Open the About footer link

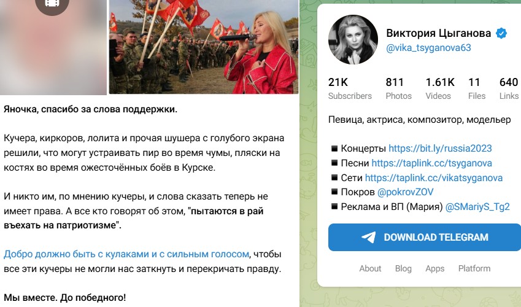pyautogui.click(x=370, y=268)
